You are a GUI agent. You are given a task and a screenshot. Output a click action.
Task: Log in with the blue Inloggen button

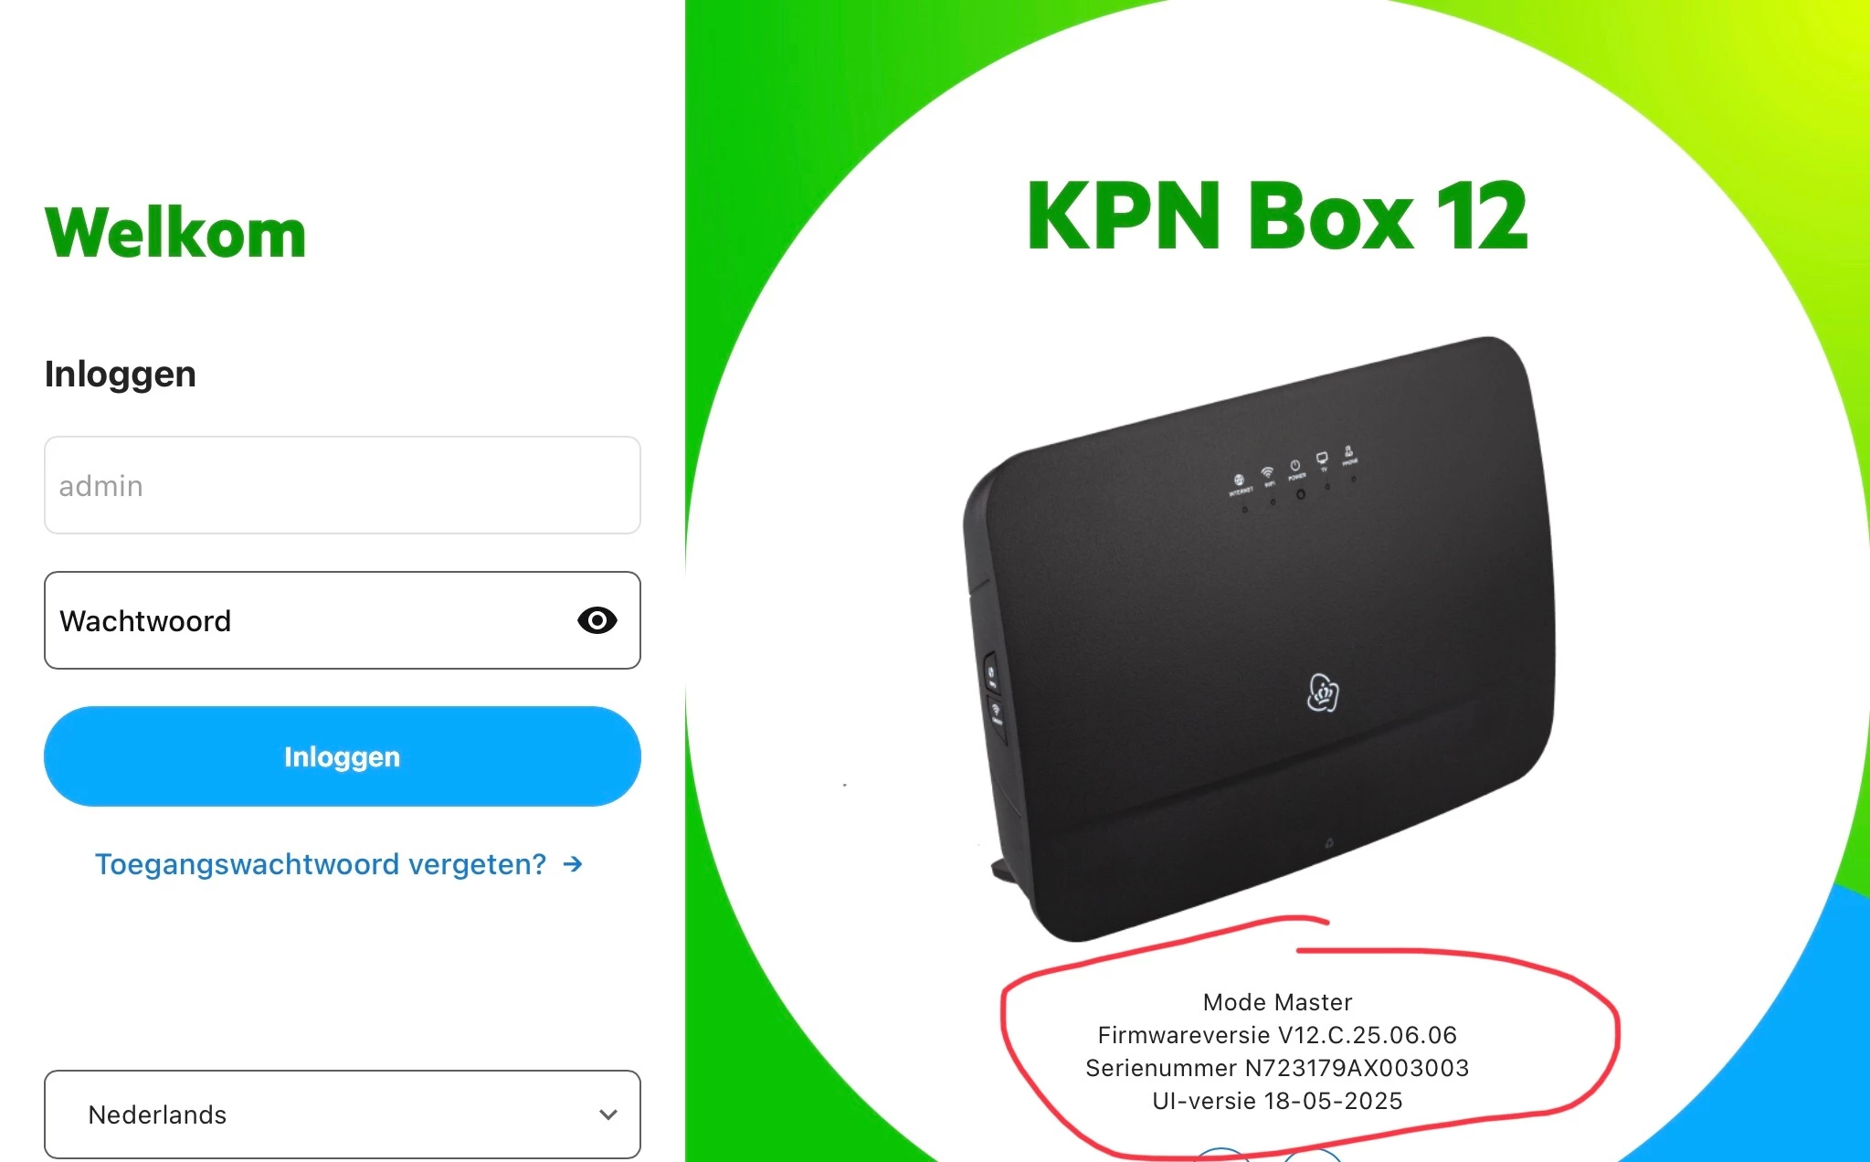pos(343,756)
